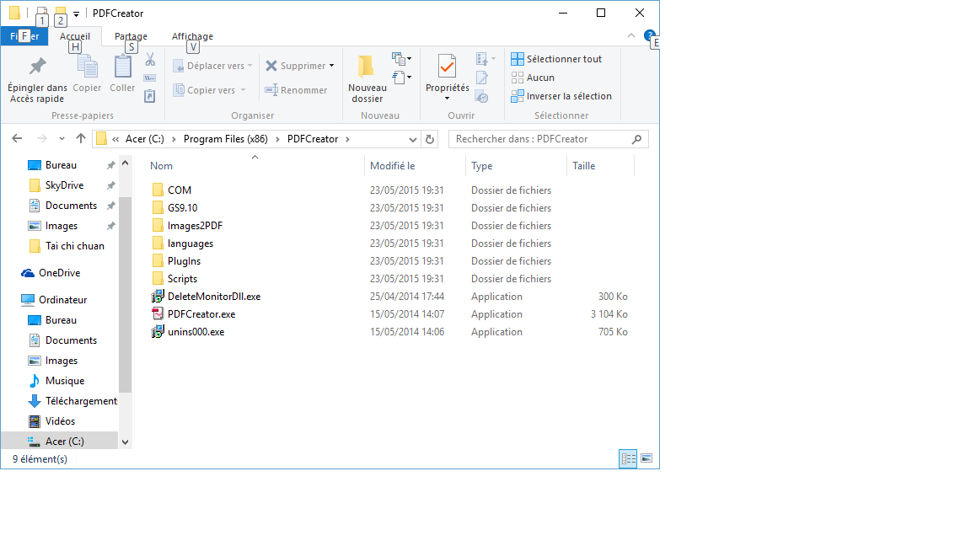Expand the chevron after Program Files (x86)

(276, 139)
